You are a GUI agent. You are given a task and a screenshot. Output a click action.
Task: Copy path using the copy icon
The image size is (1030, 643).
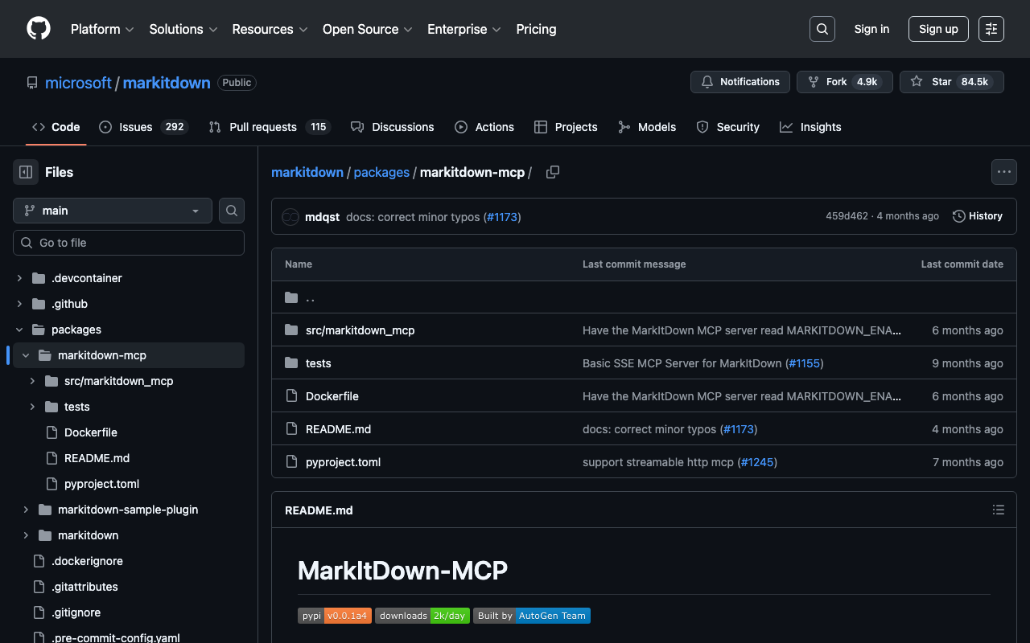click(553, 172)
